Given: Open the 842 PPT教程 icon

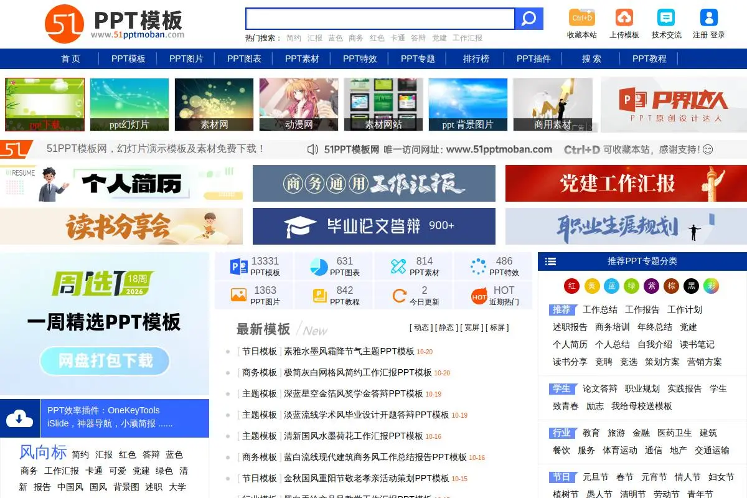Looking at the screenshot, I should [x=320, y=296].
